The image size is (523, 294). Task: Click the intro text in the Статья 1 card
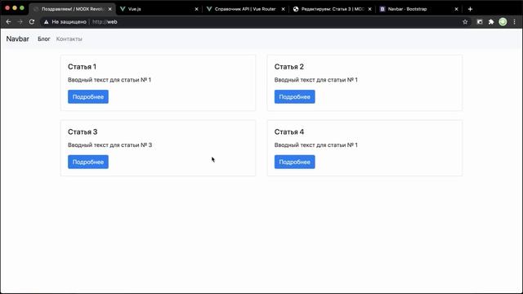110,80
